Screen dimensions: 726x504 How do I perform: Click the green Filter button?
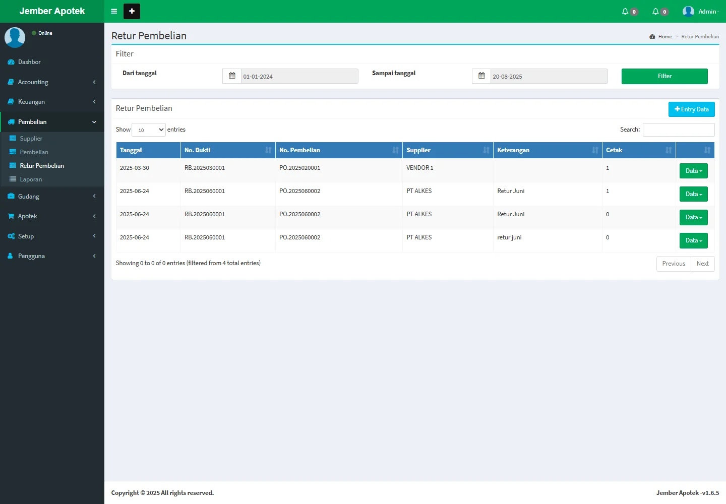click(664, 76)
